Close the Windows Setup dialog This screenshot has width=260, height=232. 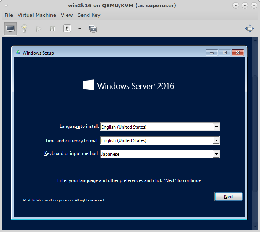click(x=238, y=53)
